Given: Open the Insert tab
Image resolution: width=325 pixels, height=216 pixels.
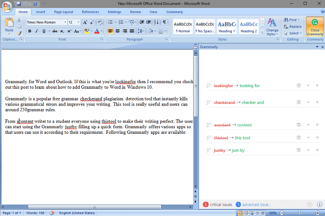Looking at the screenshot, I should click(40, 12).
